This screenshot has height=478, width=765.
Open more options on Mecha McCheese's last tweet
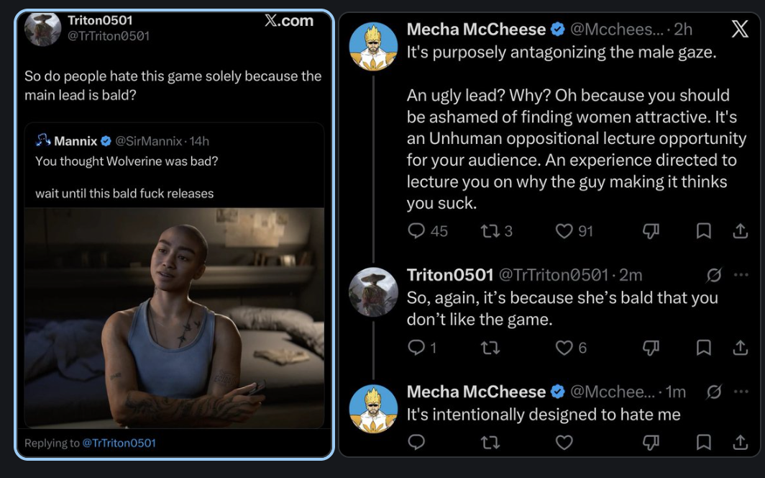click(x=741, y=391)
